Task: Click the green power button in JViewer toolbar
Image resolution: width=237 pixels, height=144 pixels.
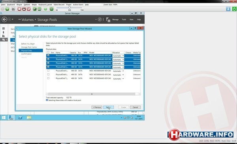Action: [234, 9]
